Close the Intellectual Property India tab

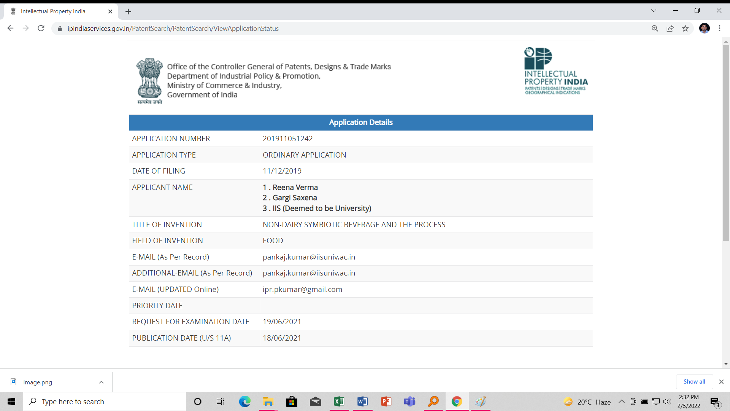110,11
